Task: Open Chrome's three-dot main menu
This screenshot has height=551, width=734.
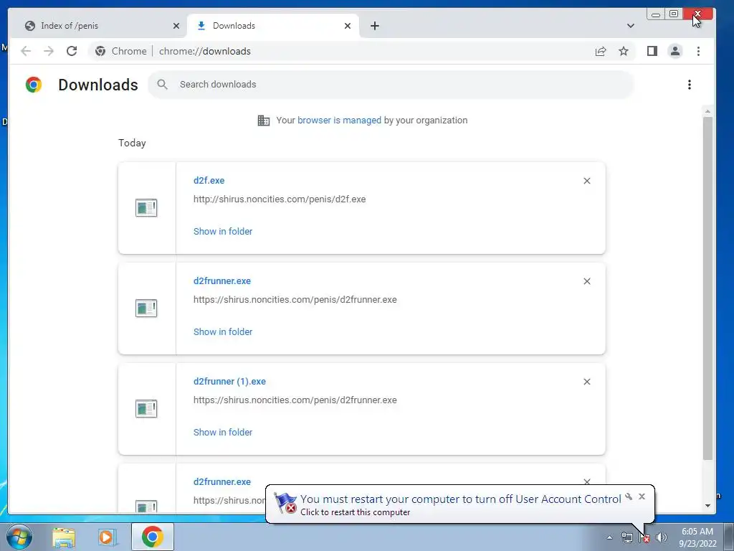Action: tap(698, 51)
